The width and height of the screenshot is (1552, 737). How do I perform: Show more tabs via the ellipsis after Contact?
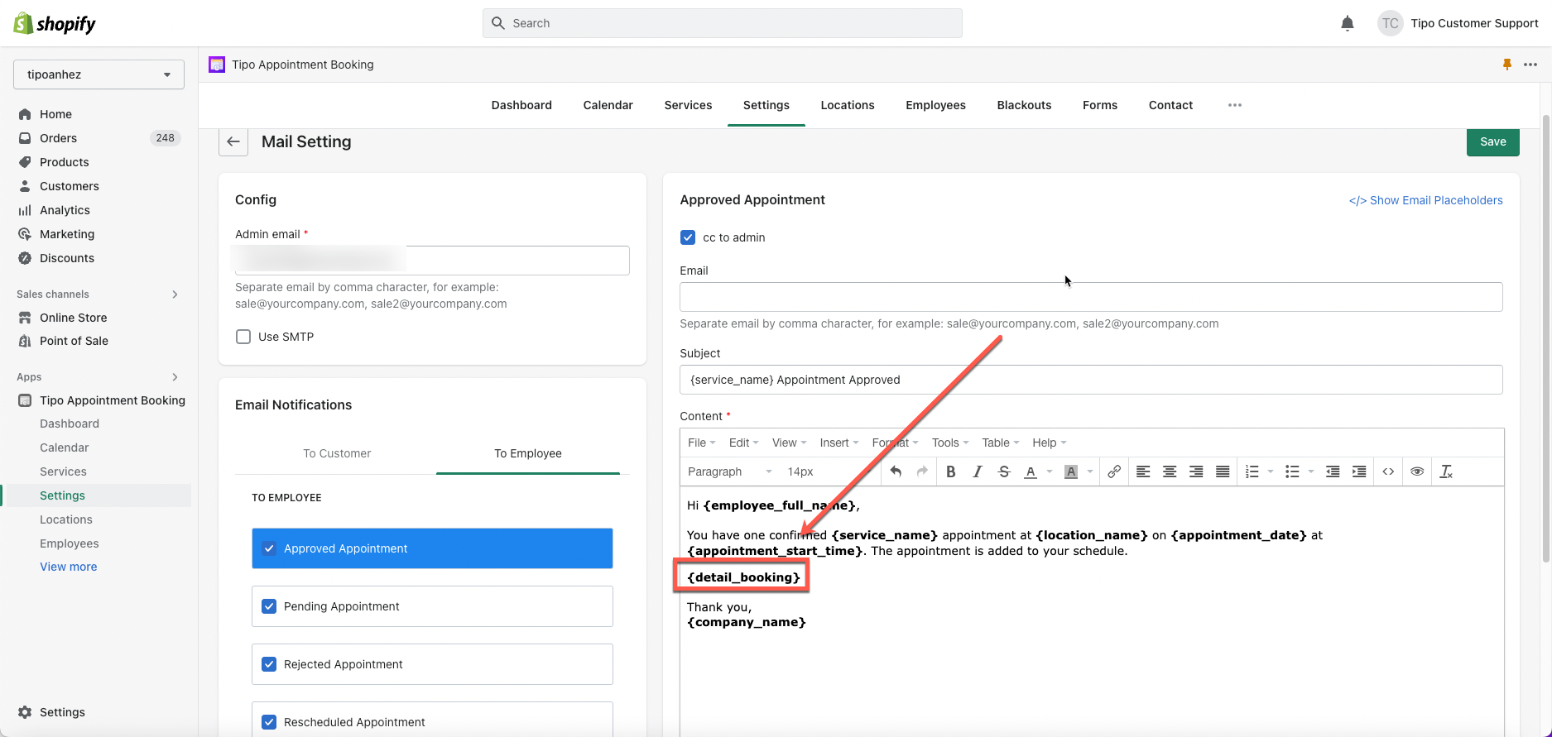point(1235,105)
